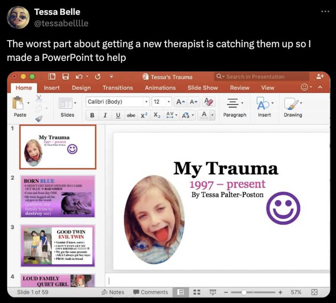Toggle bold formatting
Screen dimensions: 336x303
tap(92, 115)
